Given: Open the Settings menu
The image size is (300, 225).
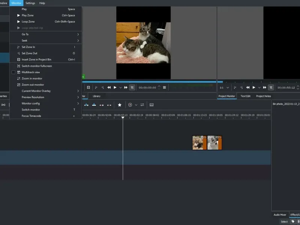Looking at the screenshot, I should 30,3.
